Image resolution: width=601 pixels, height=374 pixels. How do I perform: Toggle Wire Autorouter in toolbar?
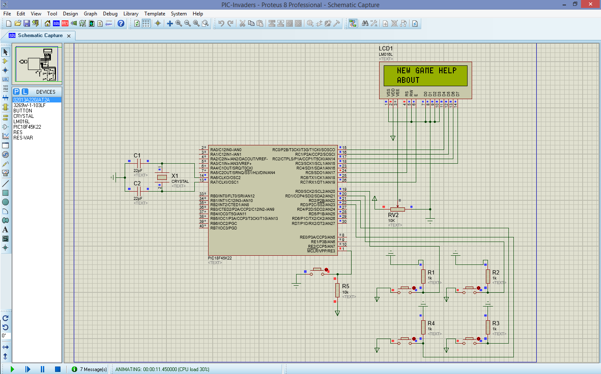point(353,23)
